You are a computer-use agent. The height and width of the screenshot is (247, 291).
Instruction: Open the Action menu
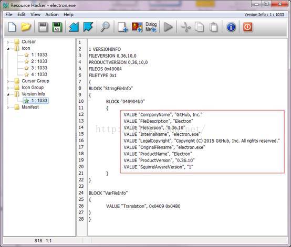[52, 15]
